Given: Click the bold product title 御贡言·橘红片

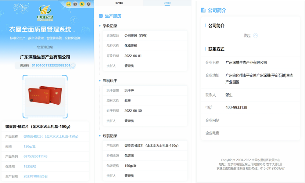Looking at the screenshot, I should [38, 127].
